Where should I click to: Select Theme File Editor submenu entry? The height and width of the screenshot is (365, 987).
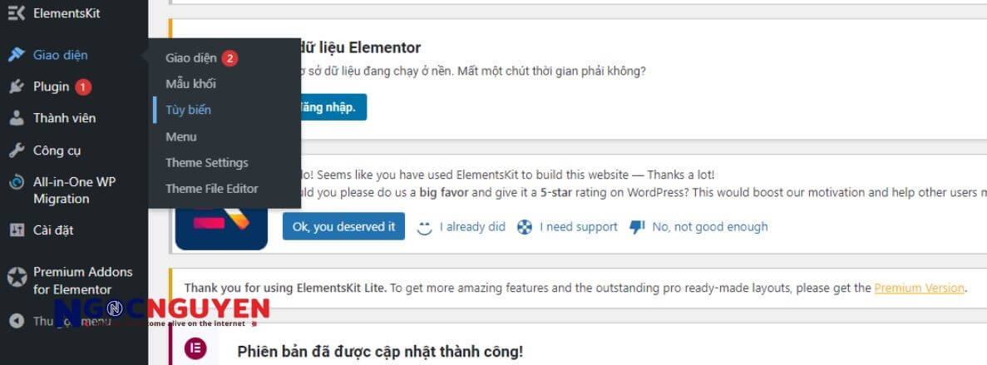click(211, 189)
